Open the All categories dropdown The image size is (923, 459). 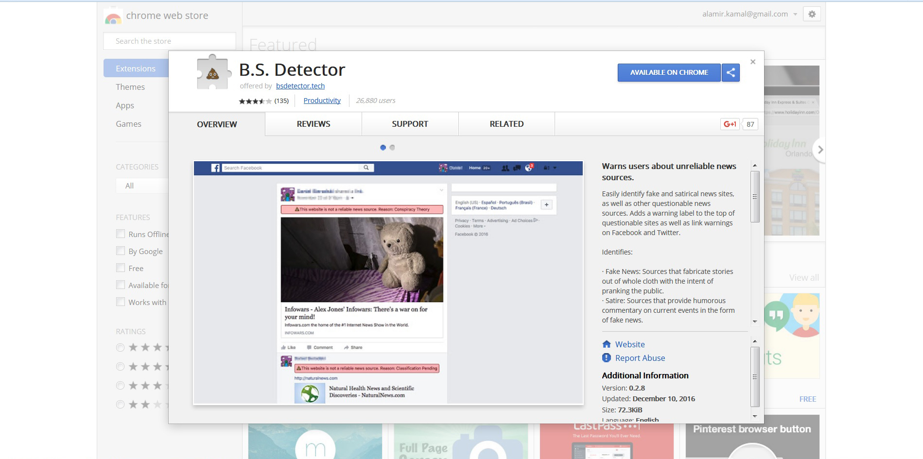[142, 186]
